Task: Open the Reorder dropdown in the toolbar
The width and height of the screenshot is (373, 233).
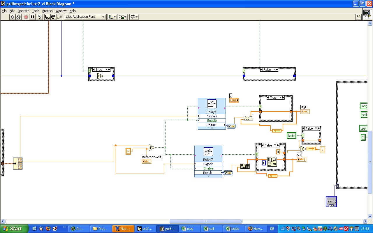Action: click(x=134, y=17)
